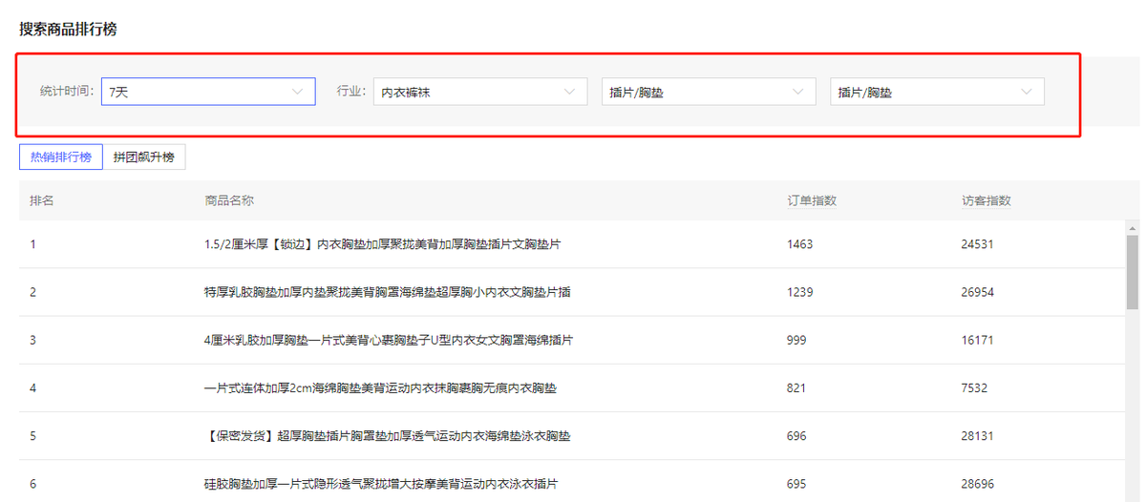Screen dimensions: 1146x502
Task: Click order index value 1463
Action: coord(800,244)
